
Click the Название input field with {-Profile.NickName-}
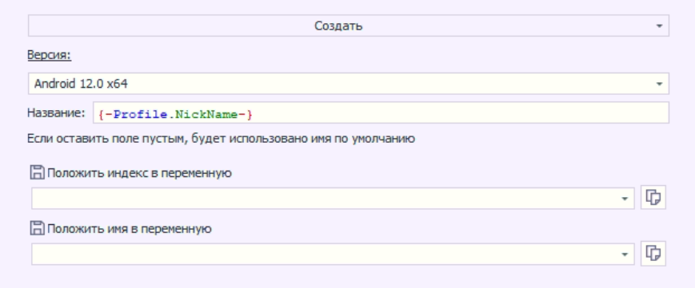click(381, 113)
